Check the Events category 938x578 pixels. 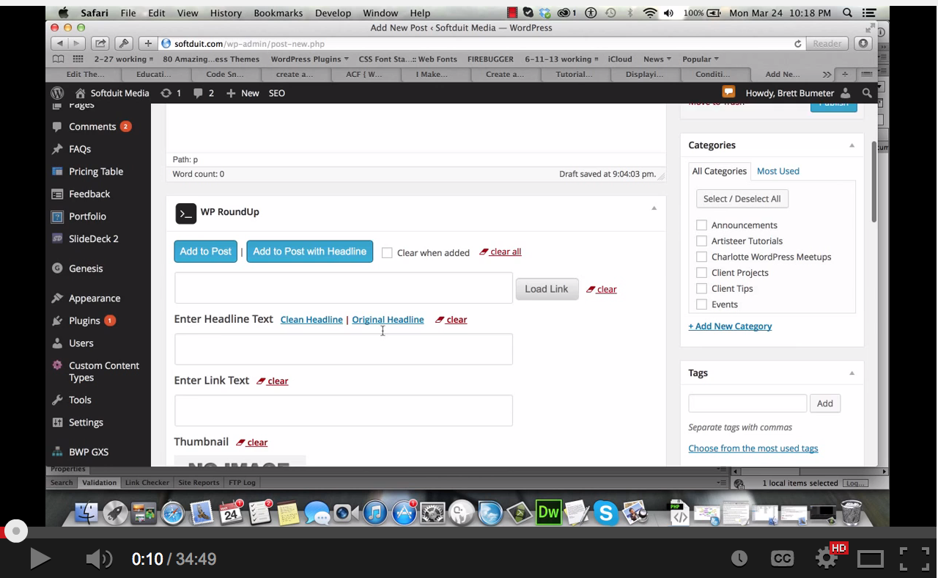701,304
